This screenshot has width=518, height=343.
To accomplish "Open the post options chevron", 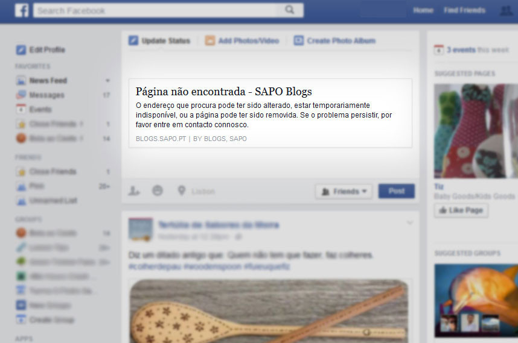I will (410, 223).
